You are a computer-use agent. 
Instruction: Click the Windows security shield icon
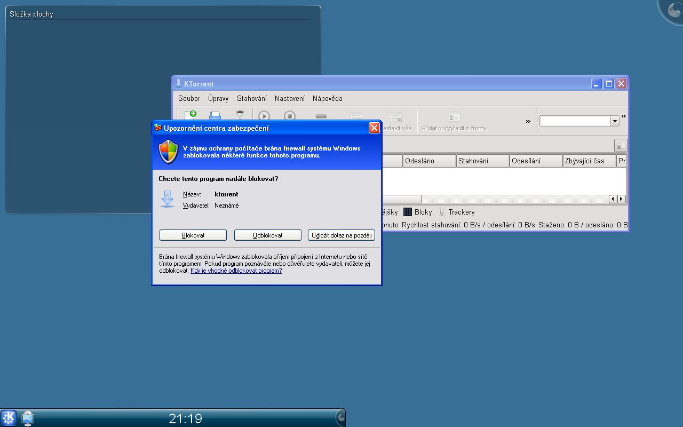169,152
